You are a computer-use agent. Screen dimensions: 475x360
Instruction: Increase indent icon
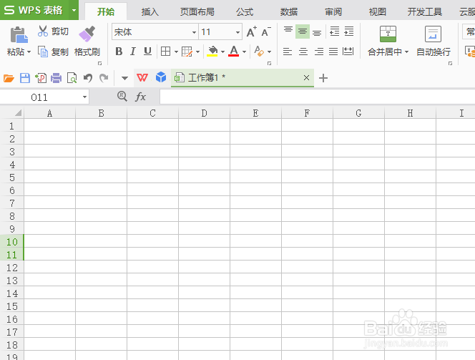pyautogui.click(x=349, y=31)
